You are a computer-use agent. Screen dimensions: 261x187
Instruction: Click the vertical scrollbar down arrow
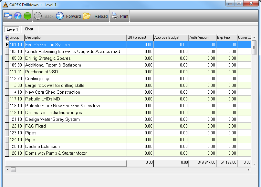[254, 164]
